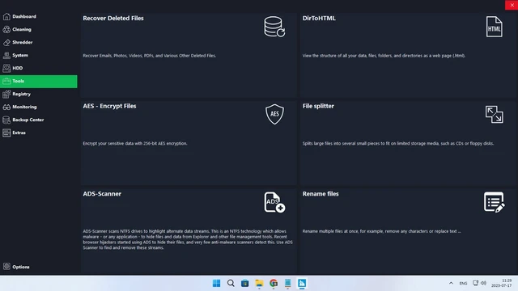Screen dimensions: 518x291
Task: Click the Recover Deleted Files database icon
Action: coord(274,27)
